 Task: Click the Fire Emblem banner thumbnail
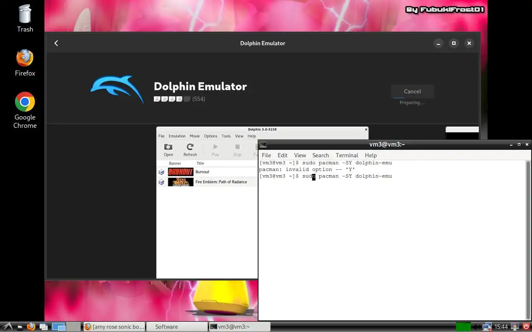[180, 182]
